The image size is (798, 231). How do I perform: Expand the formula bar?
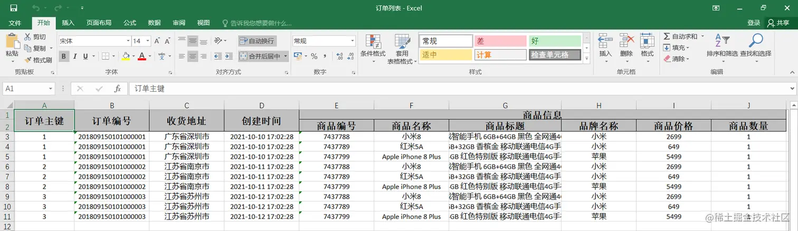[793, 89]
